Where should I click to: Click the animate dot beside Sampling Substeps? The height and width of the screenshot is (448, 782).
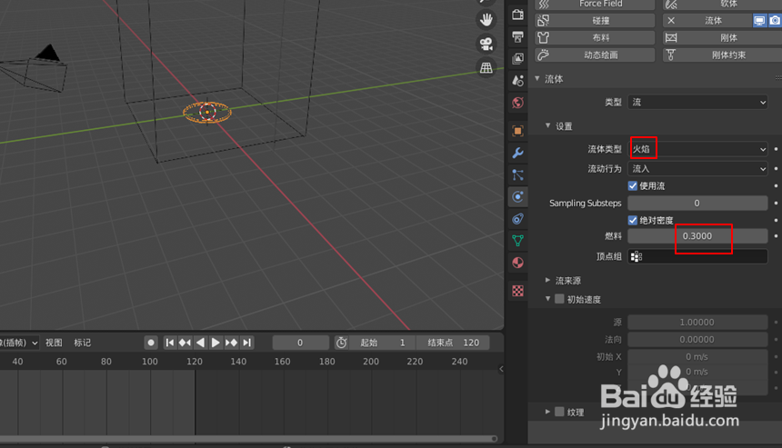776,204
